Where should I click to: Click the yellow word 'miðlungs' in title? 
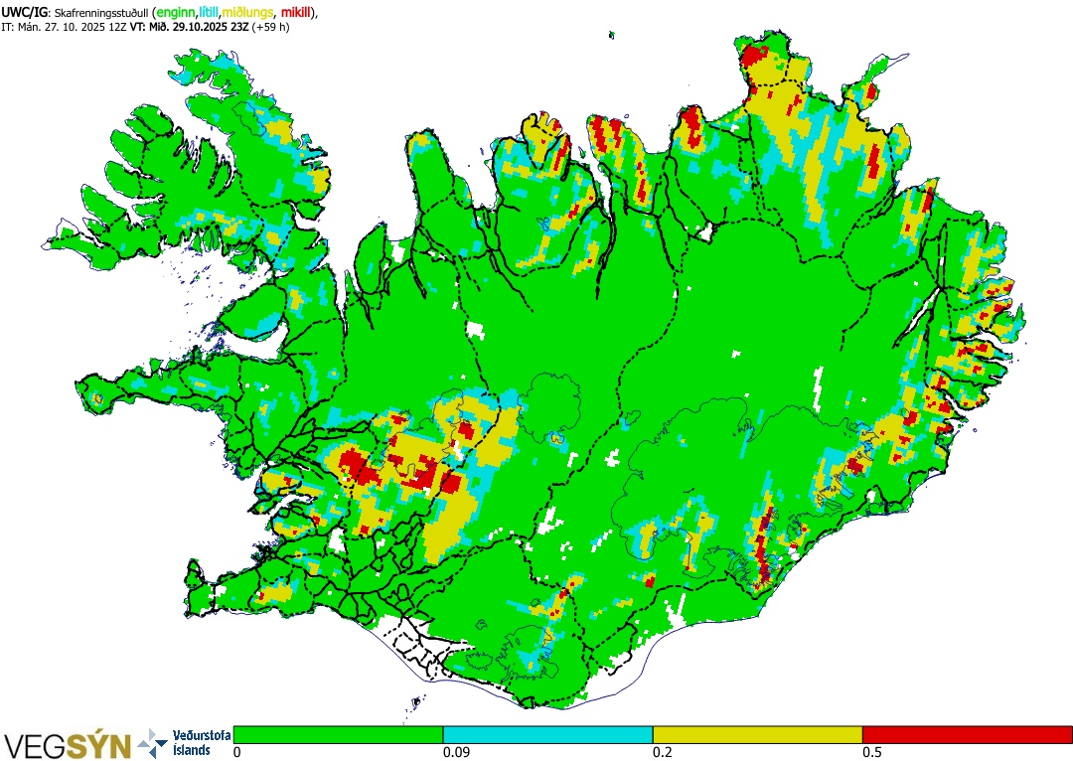(247, 12)
